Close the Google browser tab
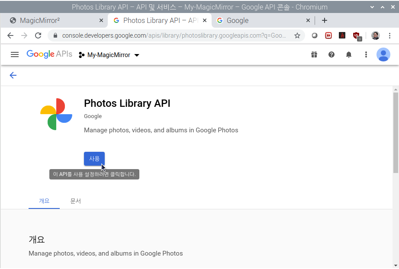The width and height of the screenshot is (399, 269). coord(308,20)
